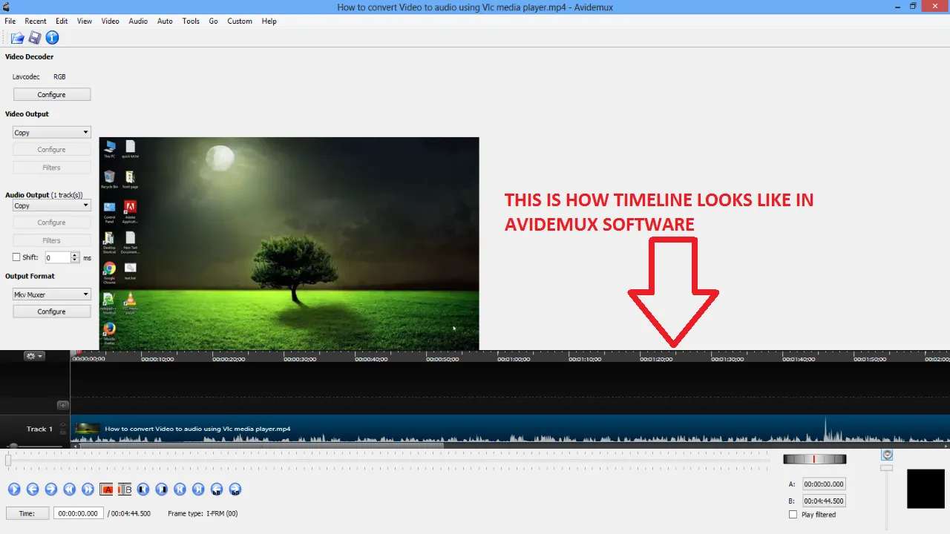This screenshot has width=950, height=534.
Task: Configure the Video Decoder
Action: tap(52, 95)
